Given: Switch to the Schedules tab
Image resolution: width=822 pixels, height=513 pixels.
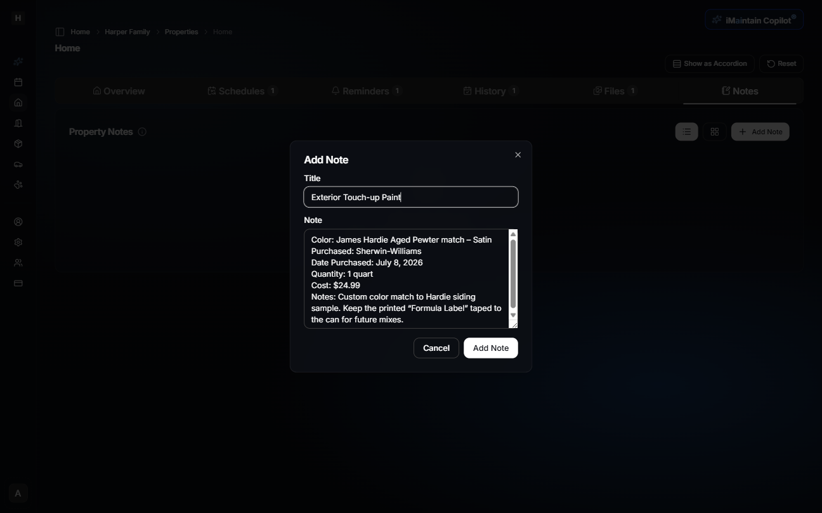Looking at the screenshot, I should [242, 91].
